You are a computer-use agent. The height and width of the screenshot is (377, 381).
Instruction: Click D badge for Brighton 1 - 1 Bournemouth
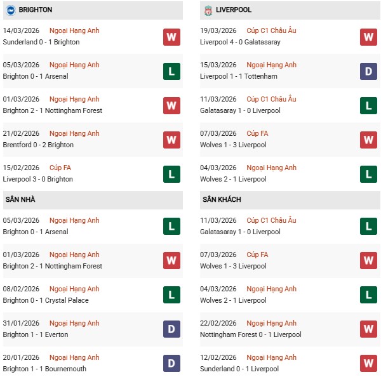[171, 364]
